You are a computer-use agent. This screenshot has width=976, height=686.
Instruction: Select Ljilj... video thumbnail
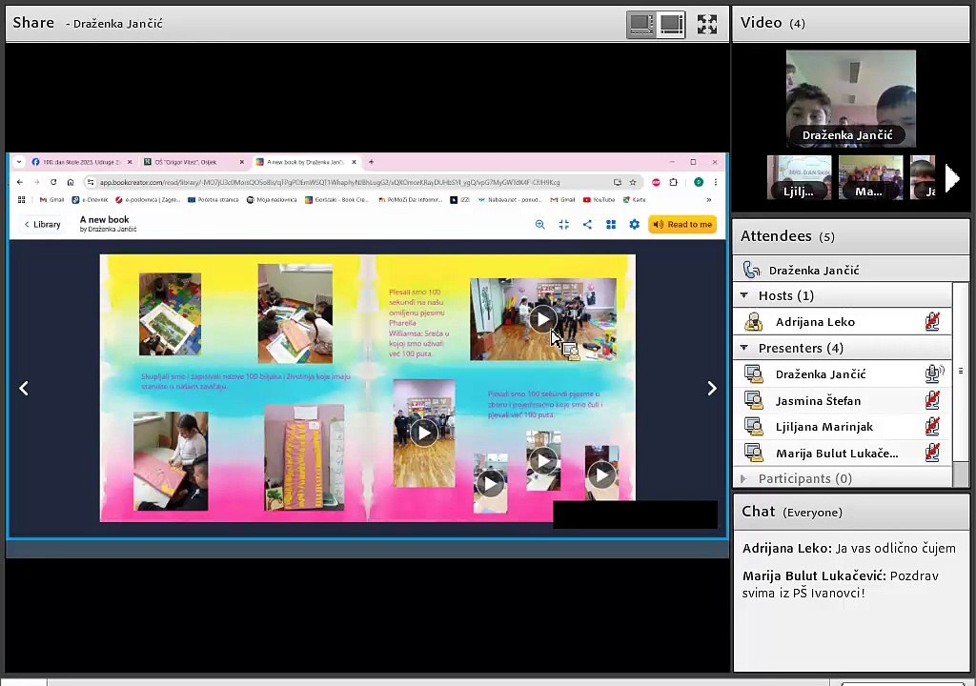800,177
